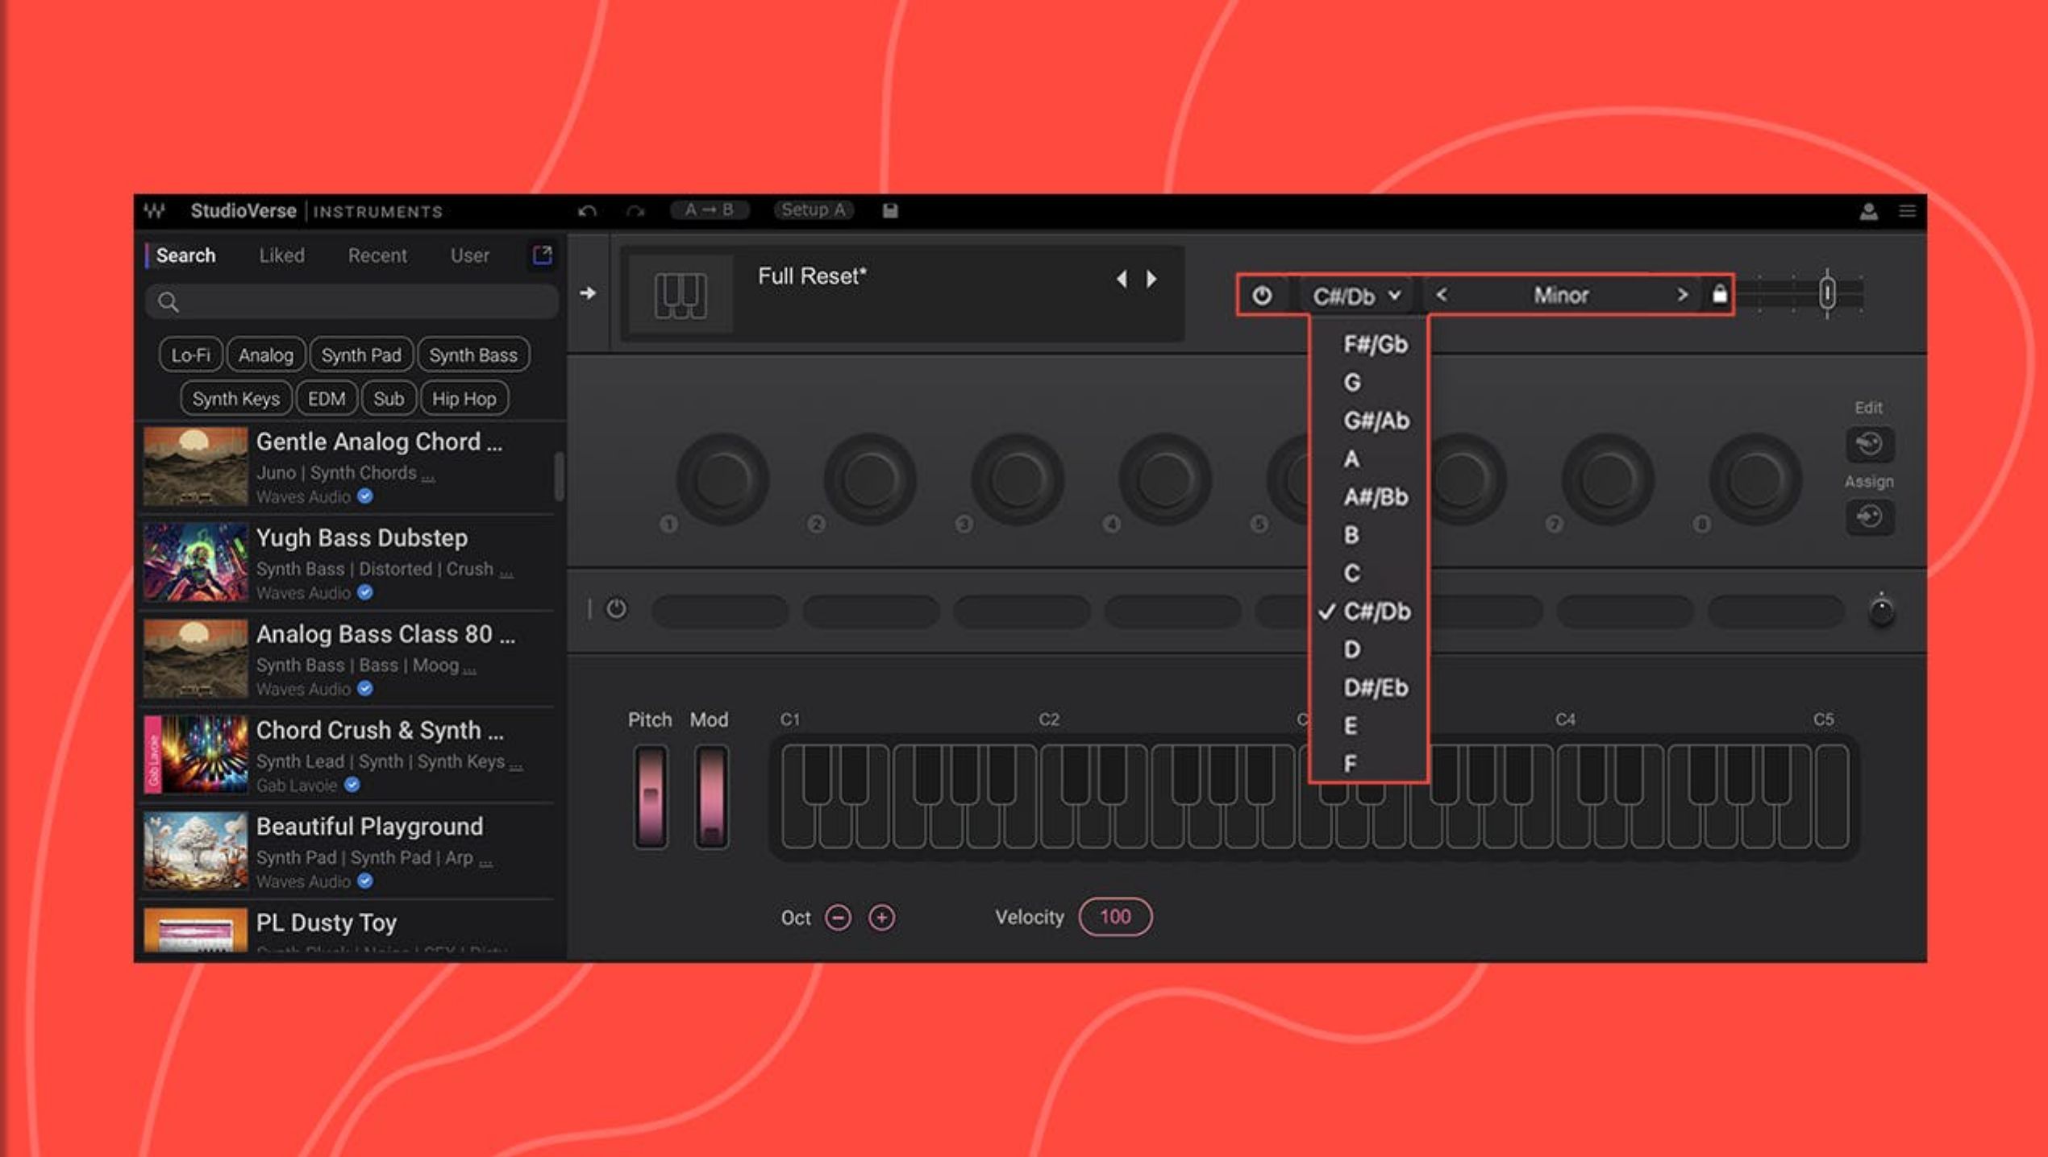Click the Mod wheel slider
Viewport: 2048px width, 1157px height.
tap(710, 797)
